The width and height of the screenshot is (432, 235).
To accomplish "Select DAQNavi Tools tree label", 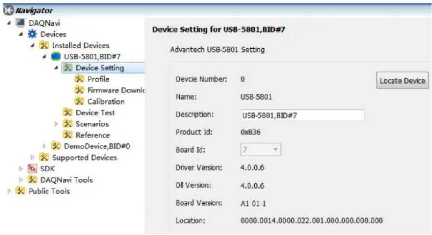I will (x=67, y=180).
